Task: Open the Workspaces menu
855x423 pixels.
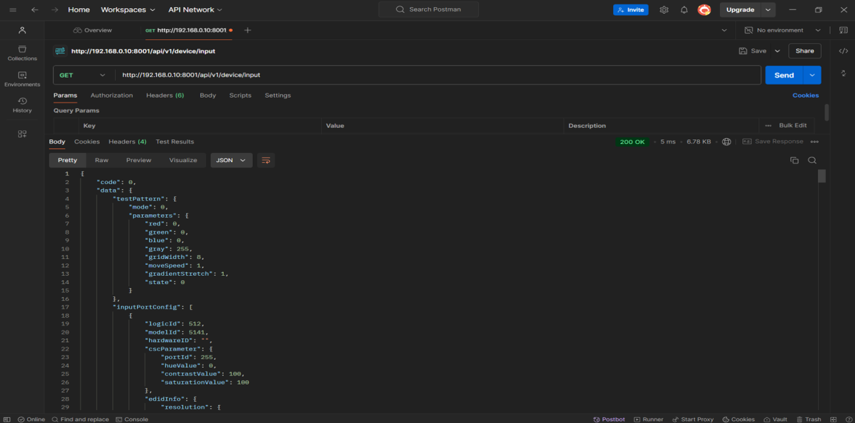Action: coord(128,10)
